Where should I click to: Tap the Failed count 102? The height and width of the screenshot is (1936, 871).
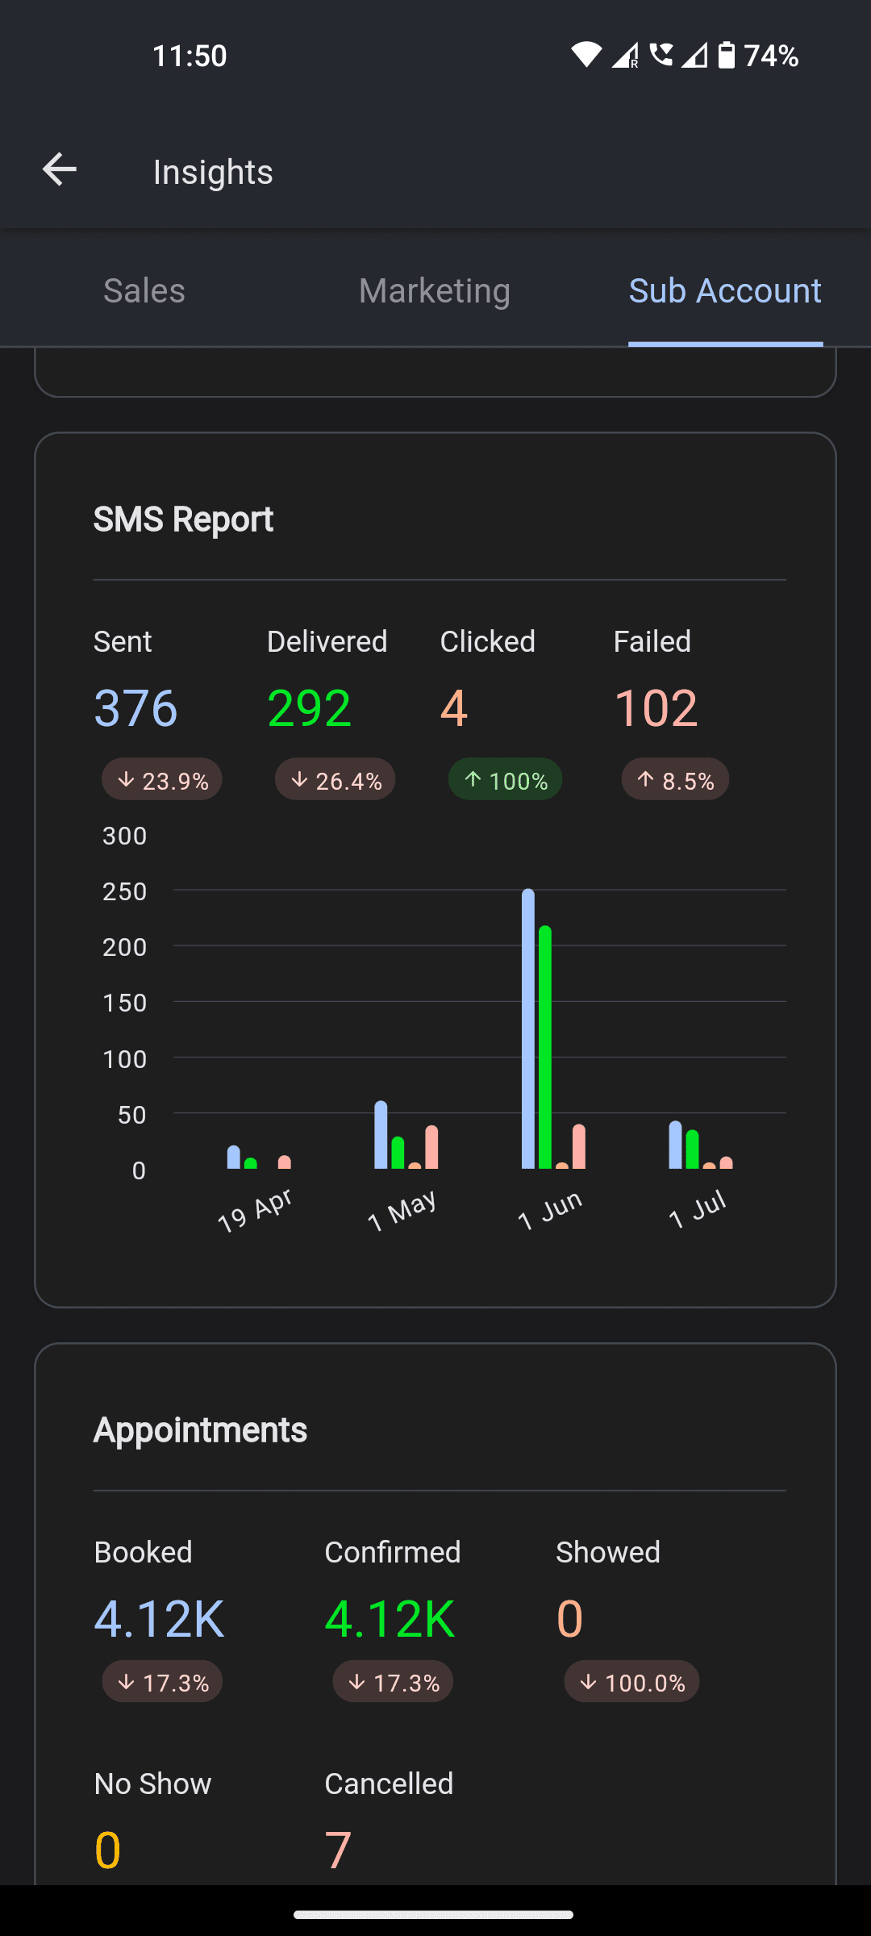point(656,708)
